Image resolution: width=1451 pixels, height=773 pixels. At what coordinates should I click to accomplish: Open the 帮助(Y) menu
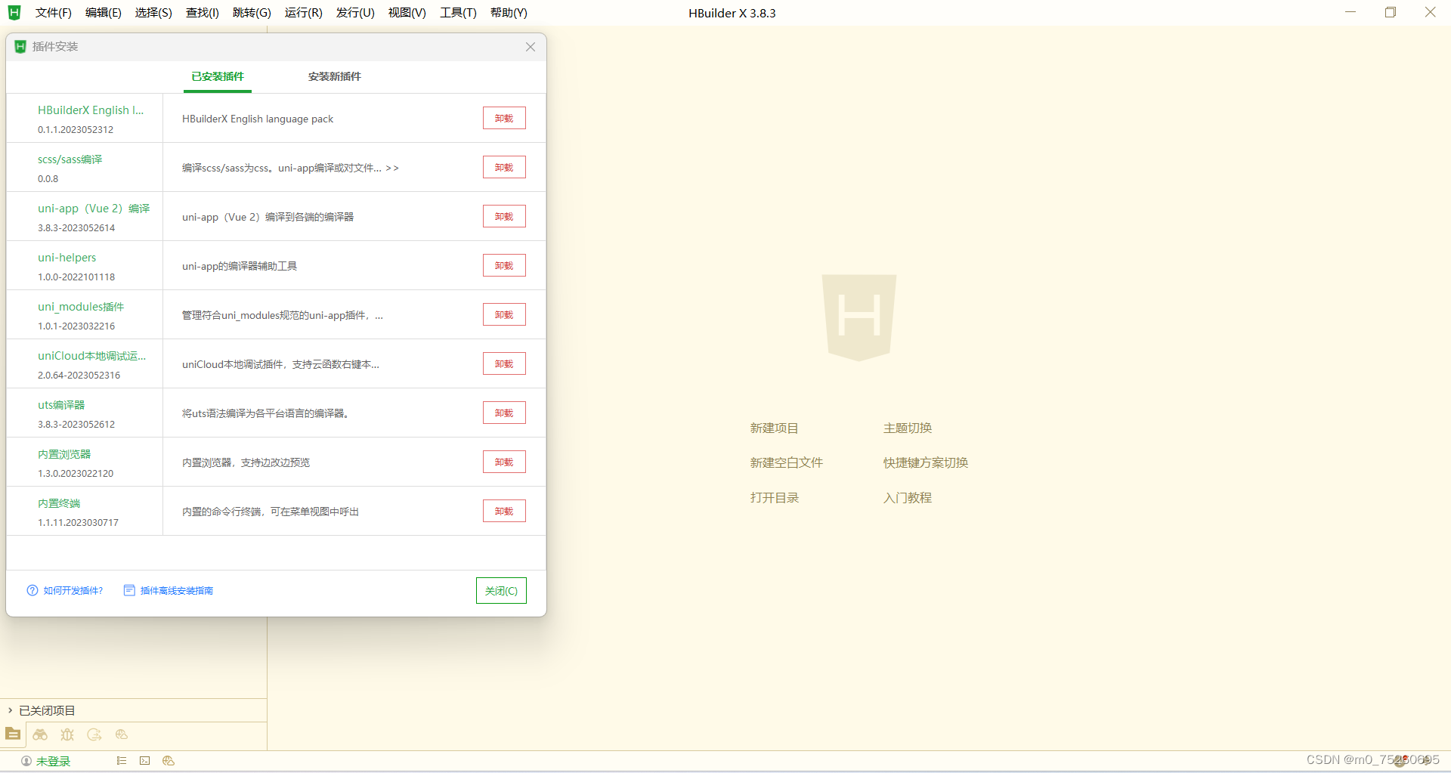tap(509, 13)
